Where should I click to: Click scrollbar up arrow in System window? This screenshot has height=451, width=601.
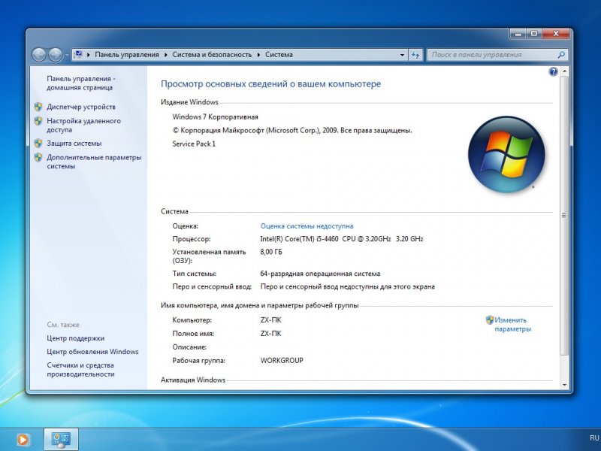coord(564,71)
